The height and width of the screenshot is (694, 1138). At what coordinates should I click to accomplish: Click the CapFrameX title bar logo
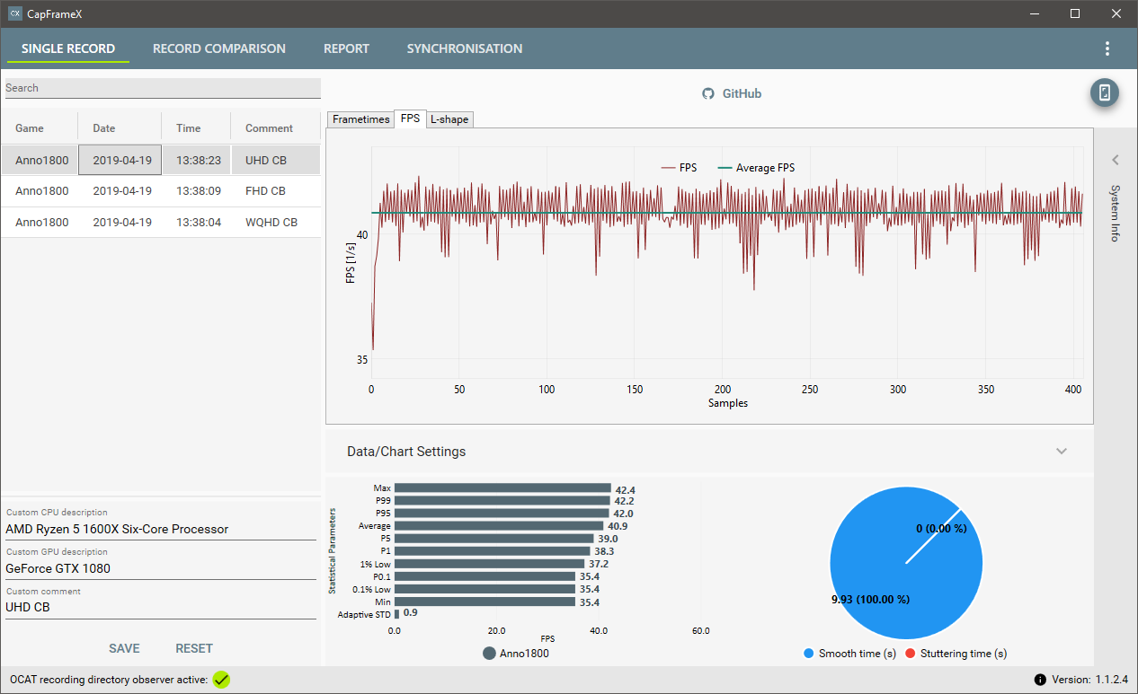(x=14, y=13)
